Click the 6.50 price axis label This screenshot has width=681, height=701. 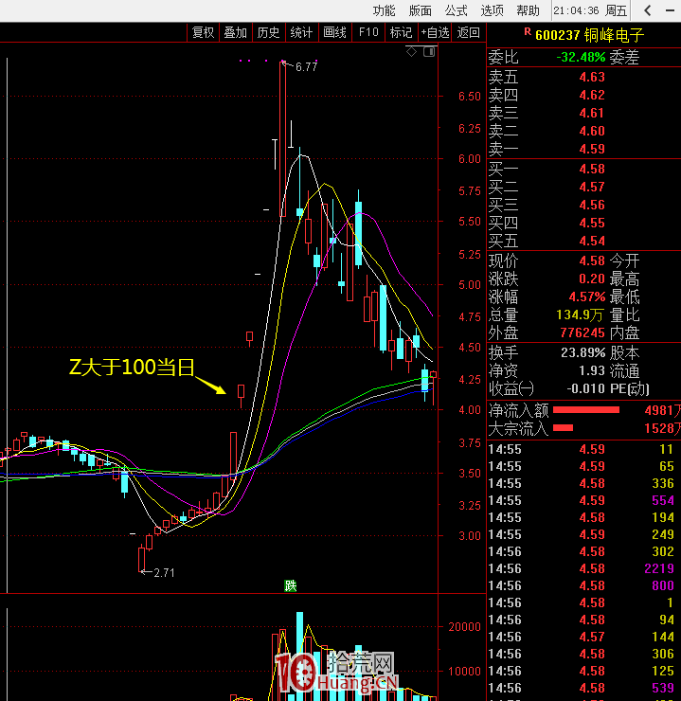click(x=469, y=96)
